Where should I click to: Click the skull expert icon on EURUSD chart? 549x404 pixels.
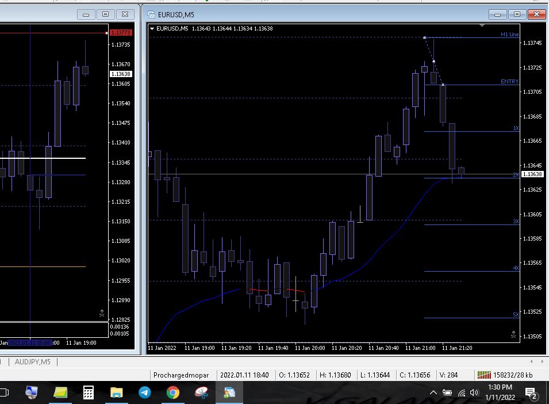513,334
